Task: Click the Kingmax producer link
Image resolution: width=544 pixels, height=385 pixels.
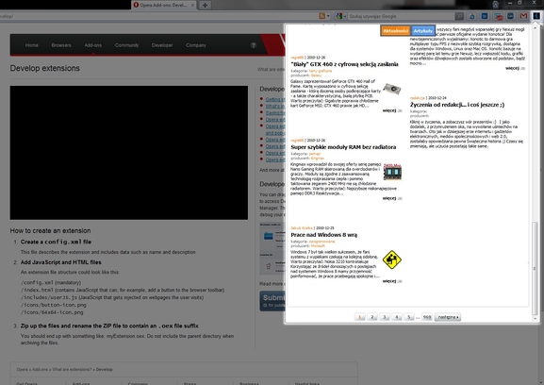Action: (x=318, y=158)
